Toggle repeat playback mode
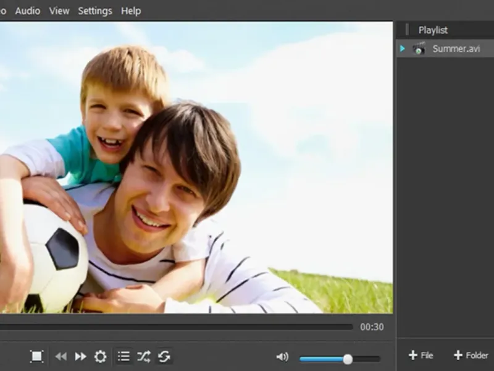 tap(164, 356)
